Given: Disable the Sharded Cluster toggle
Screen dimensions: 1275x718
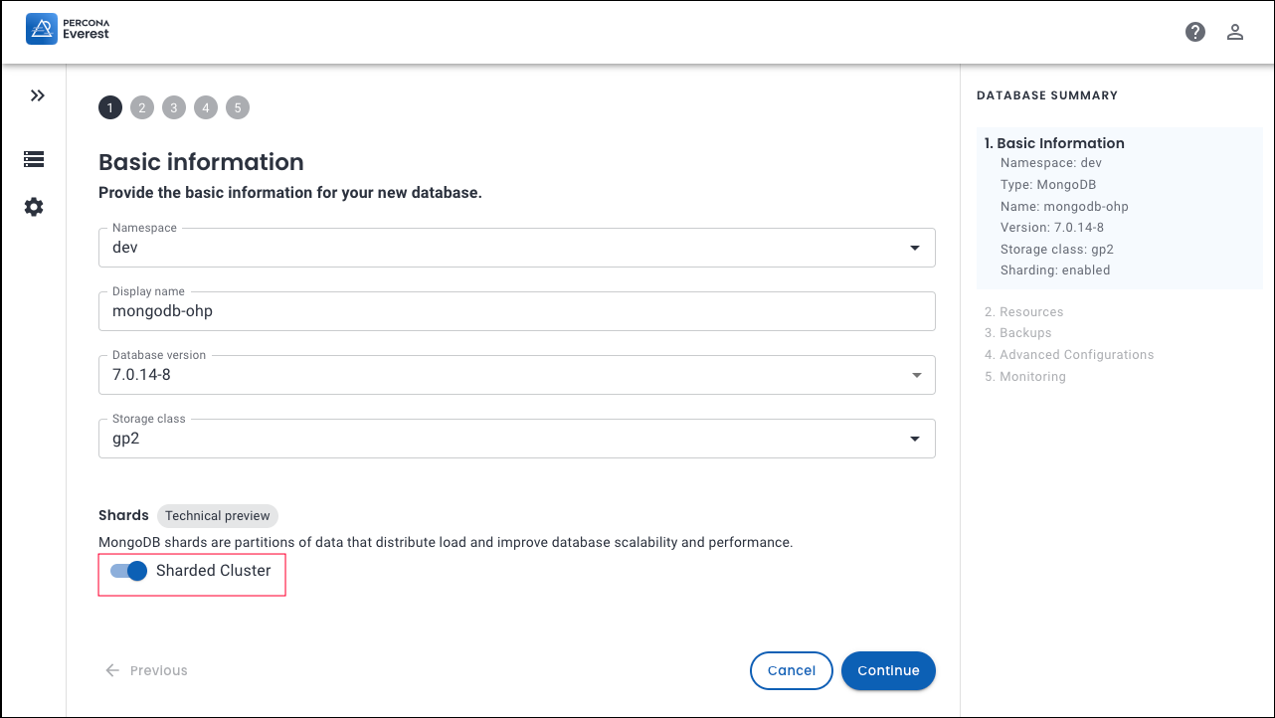Looking at the screenshot, I should tap(129, 571).
